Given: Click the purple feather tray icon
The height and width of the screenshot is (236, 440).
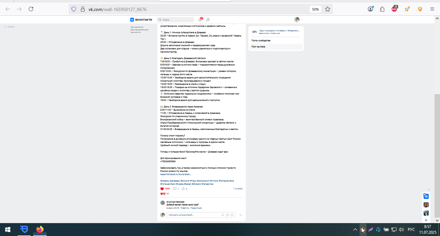Looking at the screenshot, I should (371, 230).
